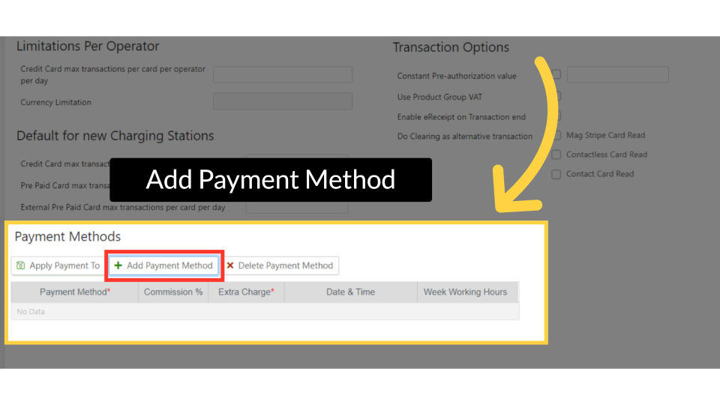Toggle the Use Product Group VAT checkbox

pyautogui.click(x=556, y=96)
